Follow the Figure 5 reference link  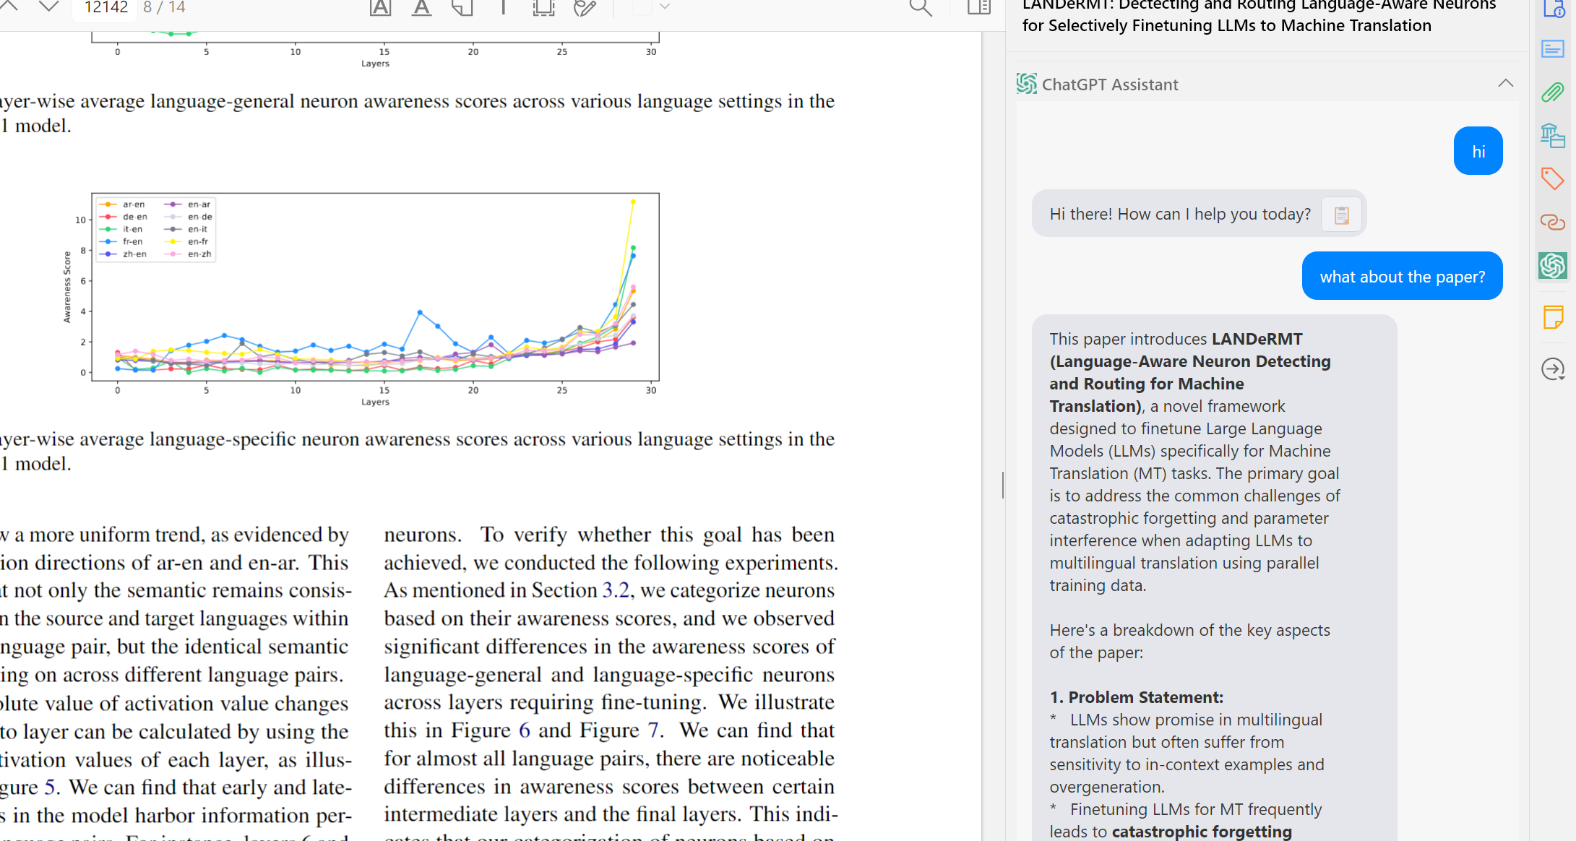coord(50,787)
